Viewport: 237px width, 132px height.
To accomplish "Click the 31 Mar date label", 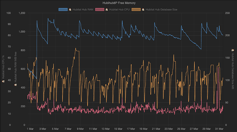I will pos(219,129).
